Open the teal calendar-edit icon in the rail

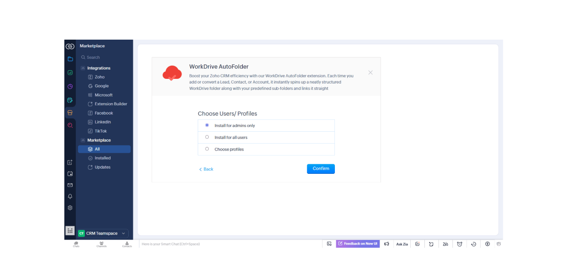[x=70, y=100]
